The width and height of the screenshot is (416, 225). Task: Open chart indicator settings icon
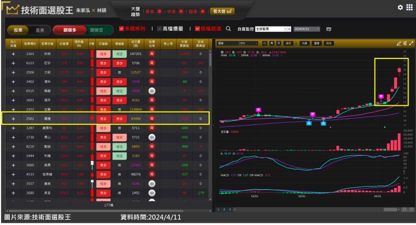click(x=405, y=43)
